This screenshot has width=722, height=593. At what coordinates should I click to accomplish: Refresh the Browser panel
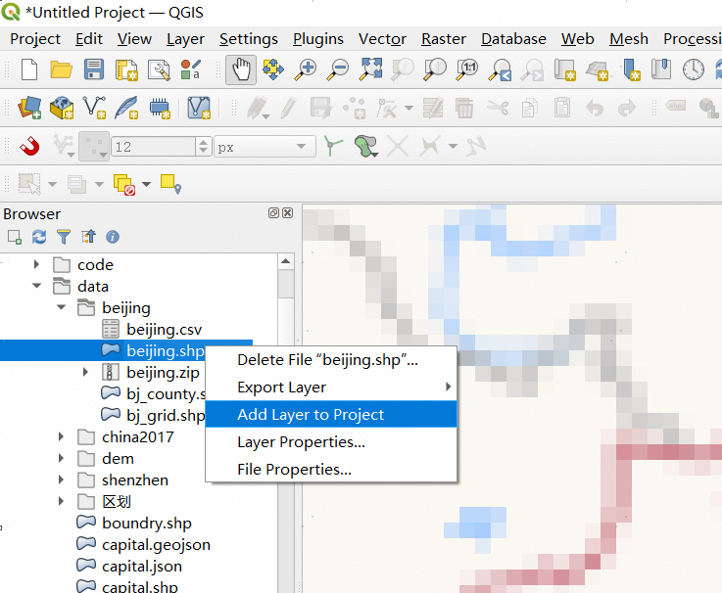pos(39,237)
